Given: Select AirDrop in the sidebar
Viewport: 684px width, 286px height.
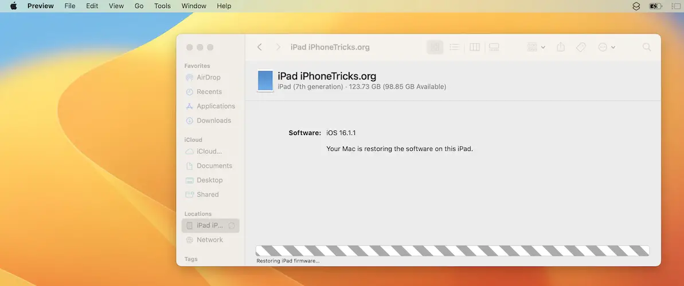Looking at the screenshot, I should click(x=208, y=77).
